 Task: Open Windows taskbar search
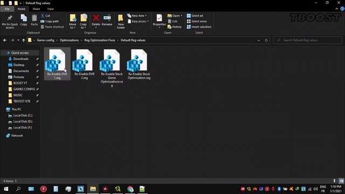pyautogui.click(x=18, y=189)
